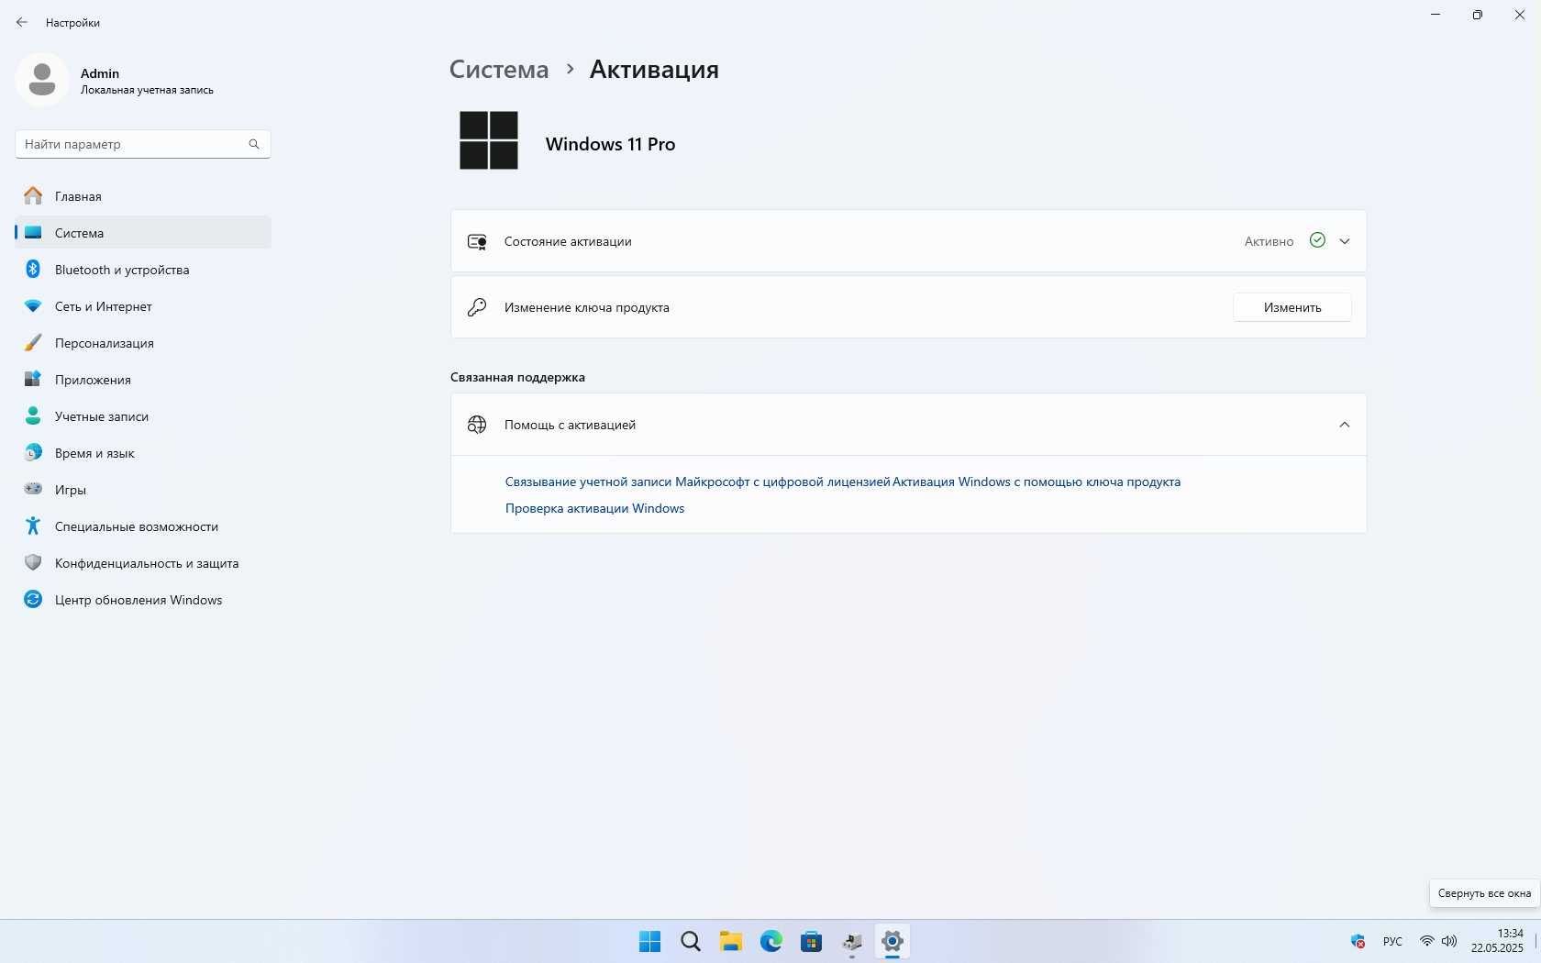Click the key icon for Изменение ключа продукта
Screen dimensions: 1541x963
point(477,307)
